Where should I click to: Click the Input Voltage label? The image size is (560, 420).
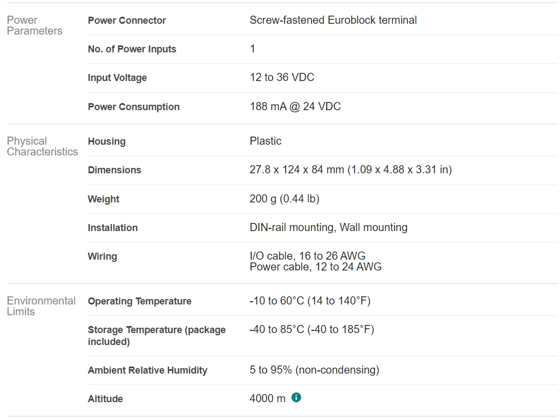pos(117,78)
